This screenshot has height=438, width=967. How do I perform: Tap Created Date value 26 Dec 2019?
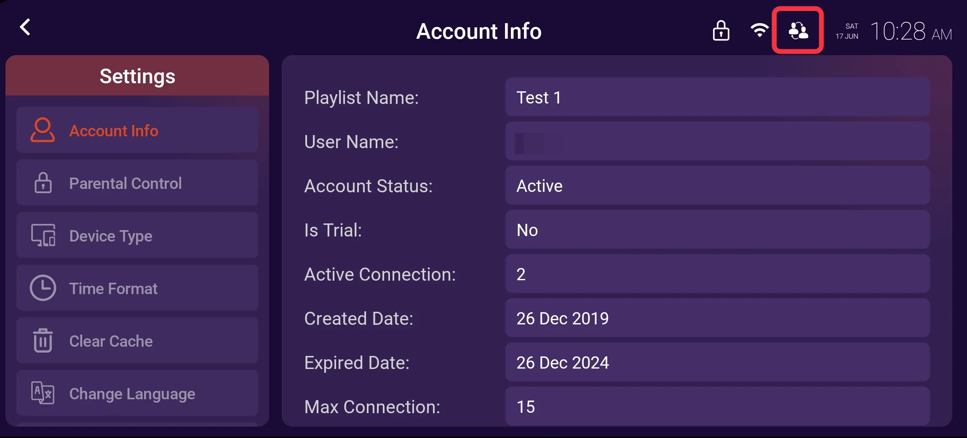point(717,318)
